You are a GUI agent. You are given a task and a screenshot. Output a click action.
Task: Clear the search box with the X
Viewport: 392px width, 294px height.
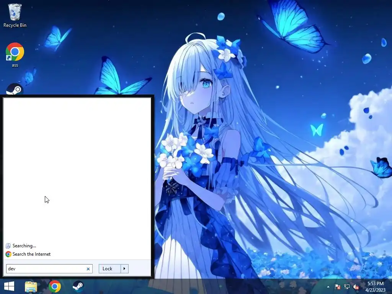coord(88,269)
